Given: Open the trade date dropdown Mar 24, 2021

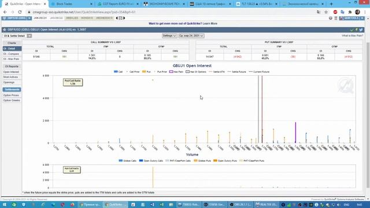Looking at the screenshot, I should [191, 36].
